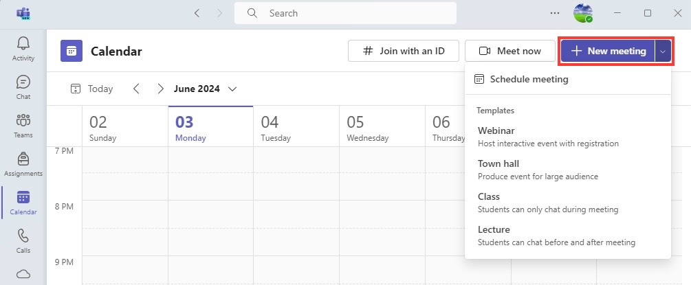Open the OneDrive cloud icon in sidebar
Screen dimensions: 691x285
click(23, 275)
